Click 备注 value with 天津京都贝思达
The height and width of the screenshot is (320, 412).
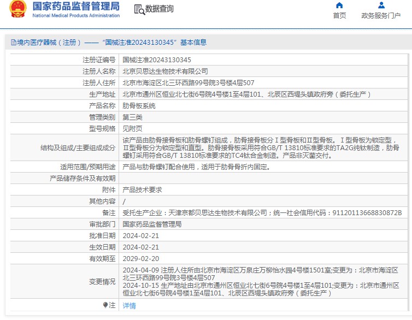tap(262, 212)
